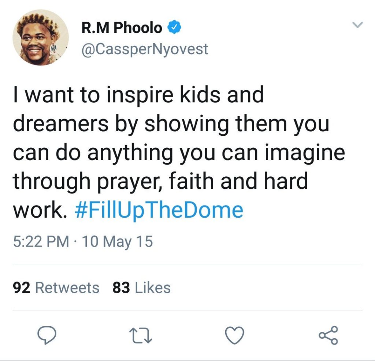Open R.M Phoolo's profile picture
This screenshot has width=375, height=361.
[41, 38]
